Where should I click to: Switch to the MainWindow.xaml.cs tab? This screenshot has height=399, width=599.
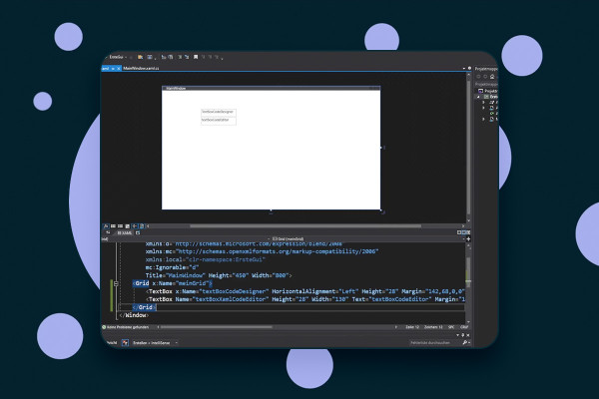click(141, 69)
